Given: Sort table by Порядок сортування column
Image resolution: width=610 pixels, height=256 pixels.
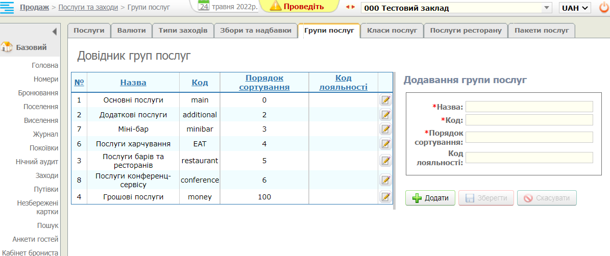Looking at the screenshot, I should click(x=264, y=82).
